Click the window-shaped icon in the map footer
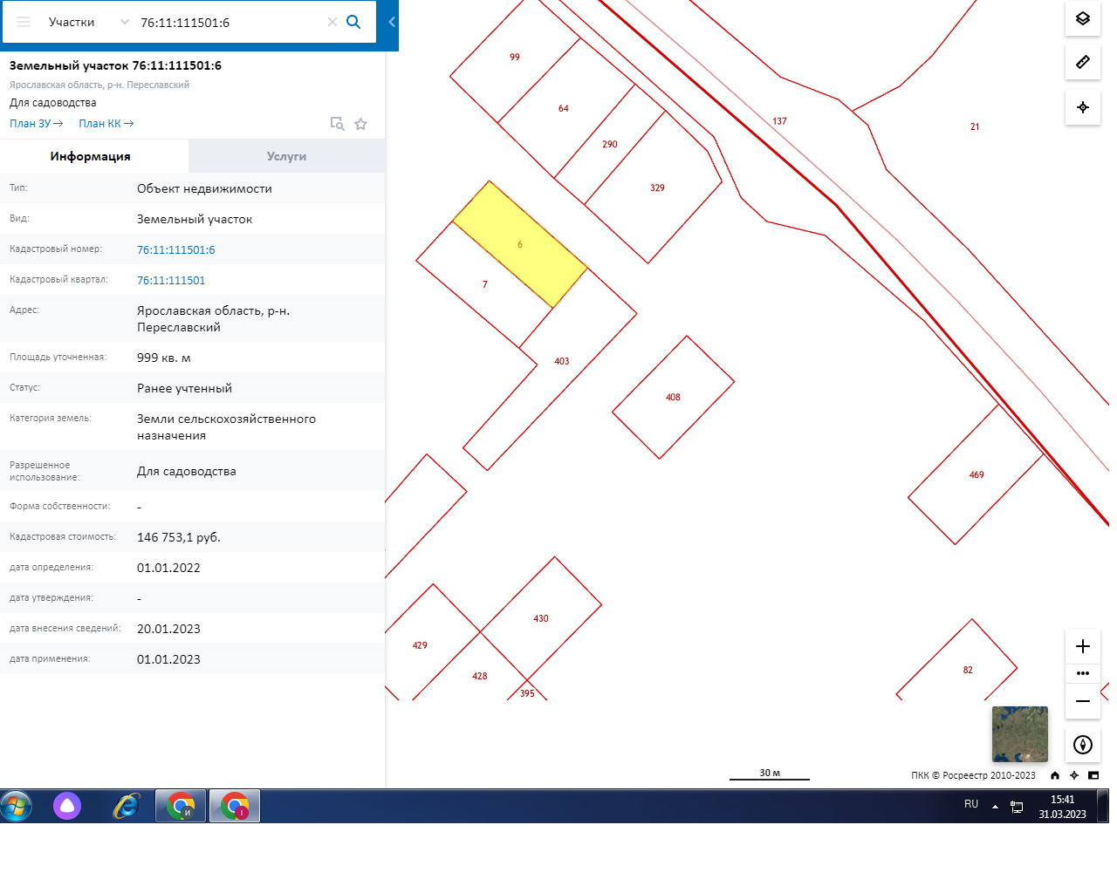 point(1093,775)
